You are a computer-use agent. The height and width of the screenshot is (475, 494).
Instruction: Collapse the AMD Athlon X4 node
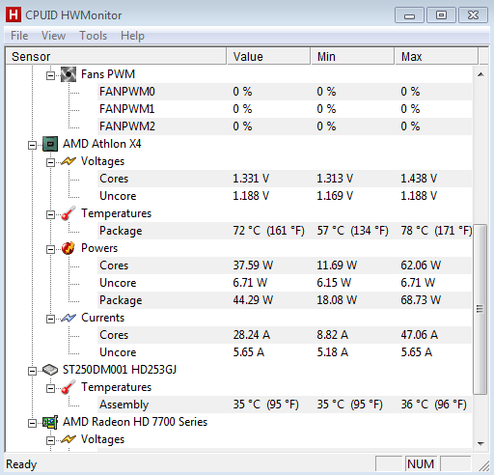click(x=32, y=146)
